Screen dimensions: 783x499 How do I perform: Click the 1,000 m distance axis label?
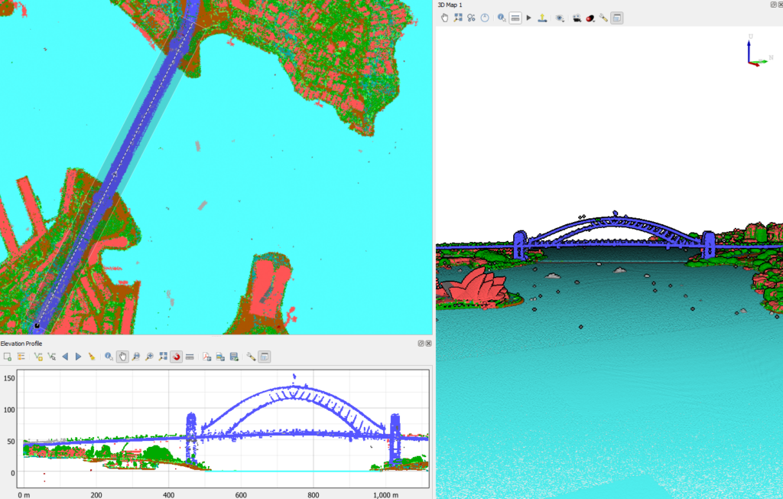385,495
